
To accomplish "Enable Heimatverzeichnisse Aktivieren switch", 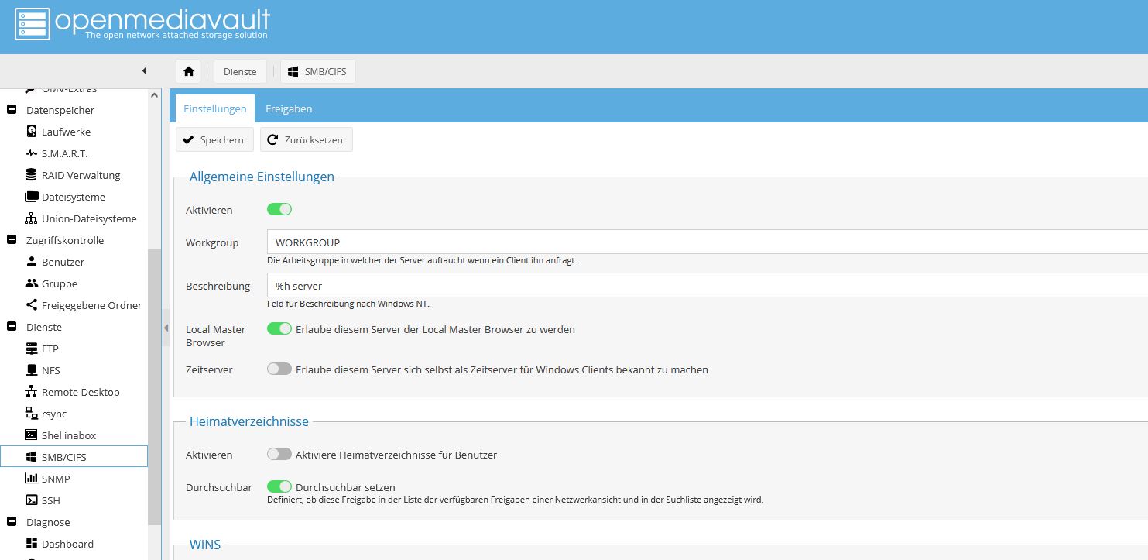I will [279, 454].
